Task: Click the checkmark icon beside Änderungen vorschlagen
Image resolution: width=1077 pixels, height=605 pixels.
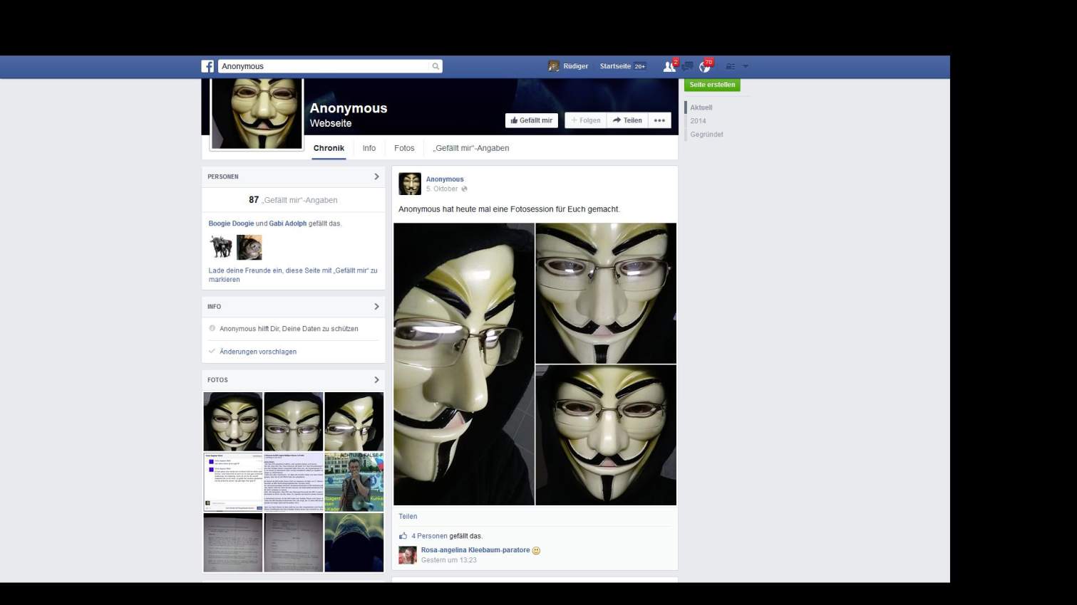Action: 212,351
